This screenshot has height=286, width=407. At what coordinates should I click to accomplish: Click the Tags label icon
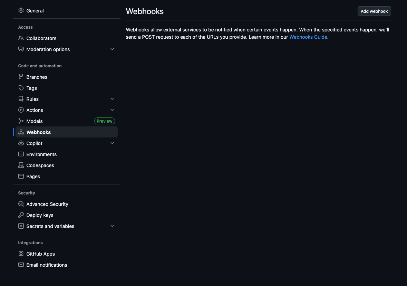click(21, 88)
